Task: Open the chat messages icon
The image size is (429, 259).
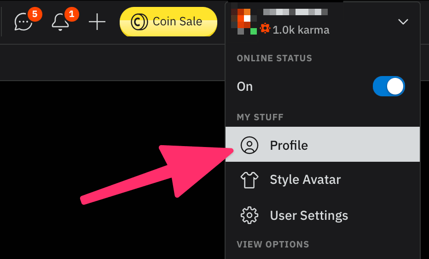Action: tap(23, 22)
